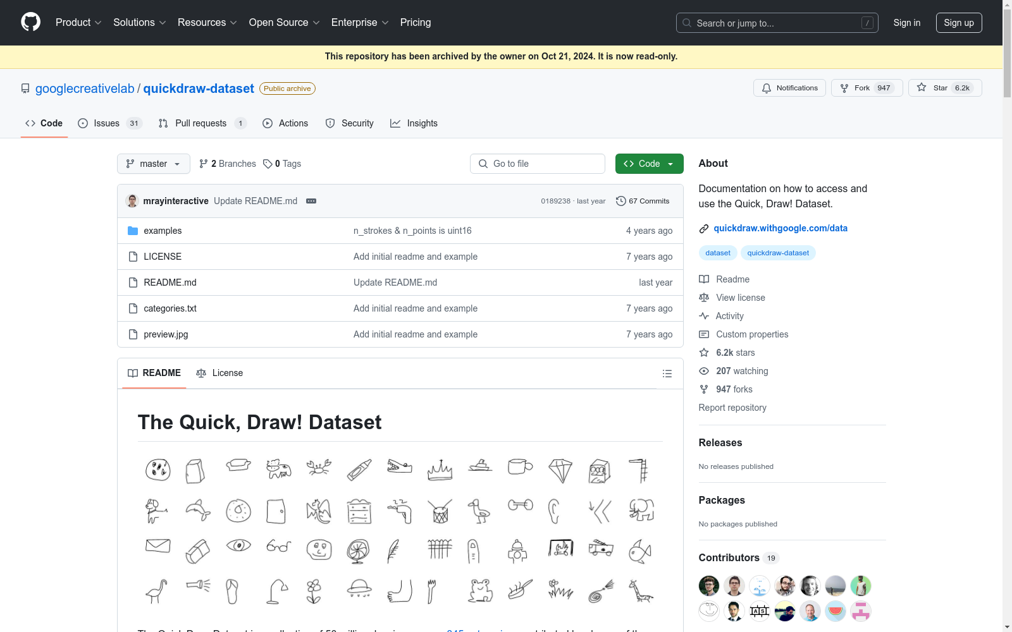This screenshot has height=632, width=1012.
Task: Click the star icon next to 6.2k stars
Action: pyautogui.click(x=704, y=353)
